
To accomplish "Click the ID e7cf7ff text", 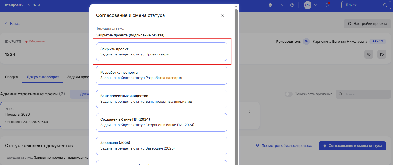I will tap(13, 41).
